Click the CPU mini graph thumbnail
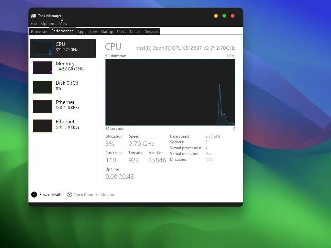The height and width of the screenshot is (248, 331). pos(43,48)
